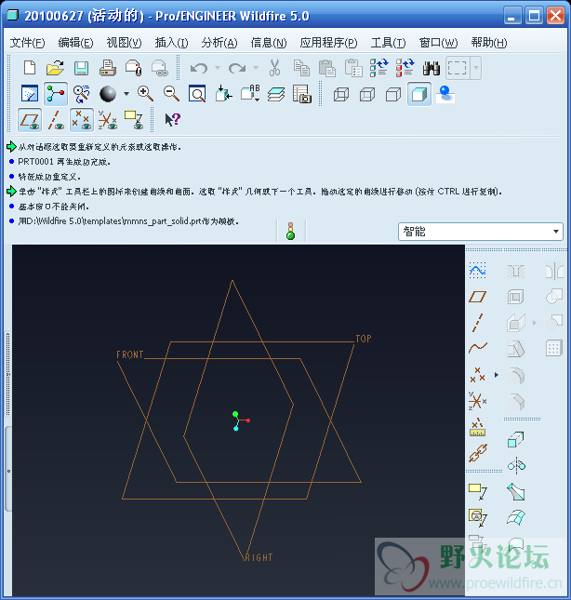
Task: Insert a datum curve from the right toolbar
Action: (478, 348)
